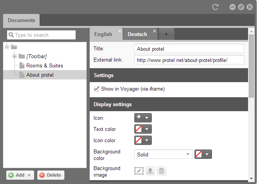Click the delete background image trash icon
This screenshot has height=184, width=257.
[161, 171]
